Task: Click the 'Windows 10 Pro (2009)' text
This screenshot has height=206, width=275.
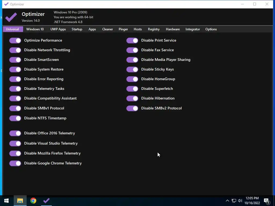Action: (x=70, y=12)
